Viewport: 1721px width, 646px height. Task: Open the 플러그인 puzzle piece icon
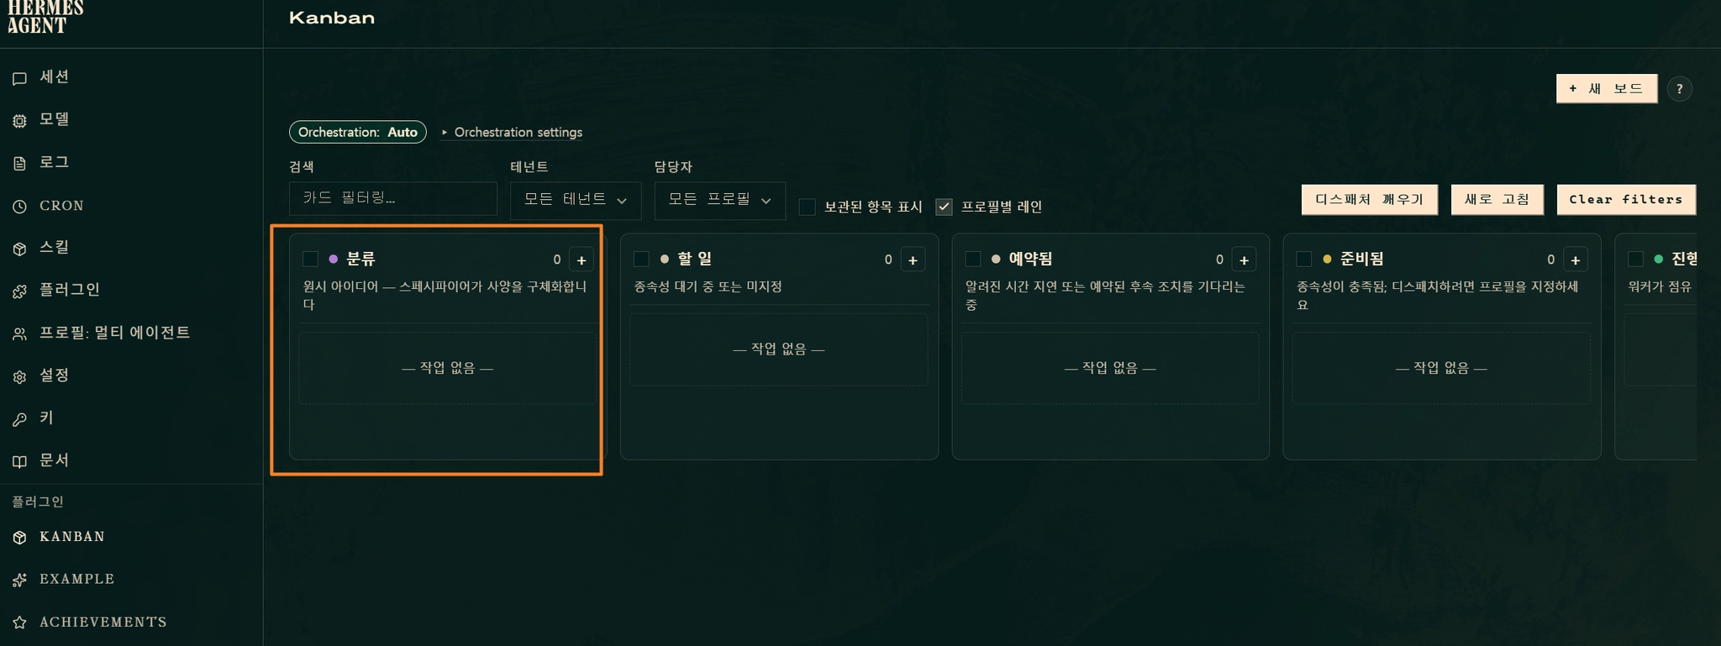tap(19, 291)
